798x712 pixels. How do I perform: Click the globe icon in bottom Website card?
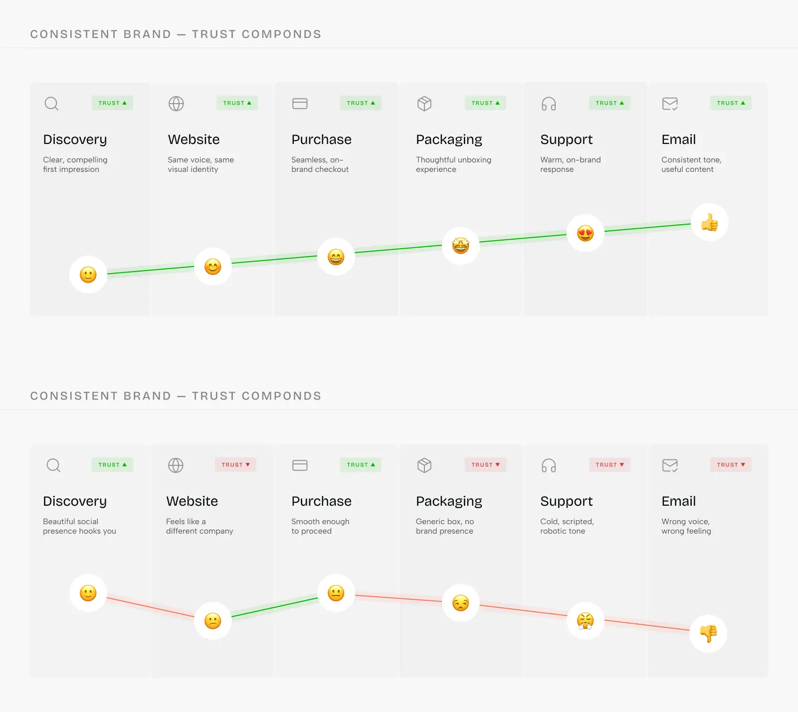click(176, 465)
